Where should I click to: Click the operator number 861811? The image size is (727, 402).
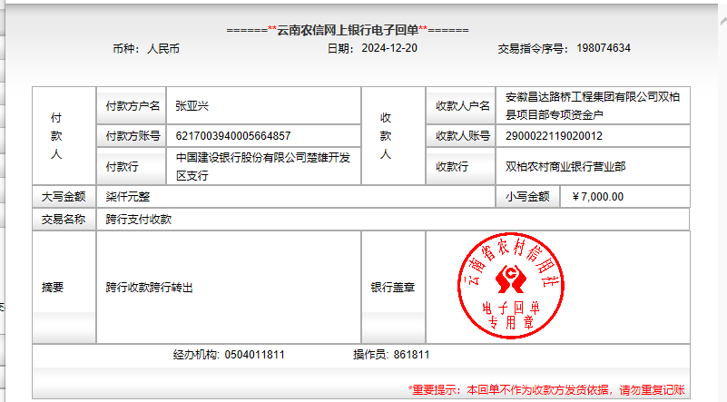(x=411, y=354)
